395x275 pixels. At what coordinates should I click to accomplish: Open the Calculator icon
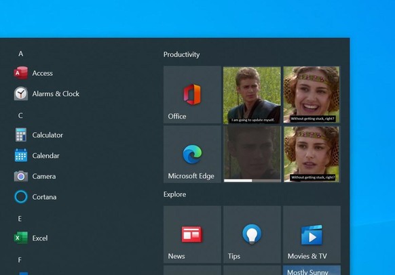21,135
